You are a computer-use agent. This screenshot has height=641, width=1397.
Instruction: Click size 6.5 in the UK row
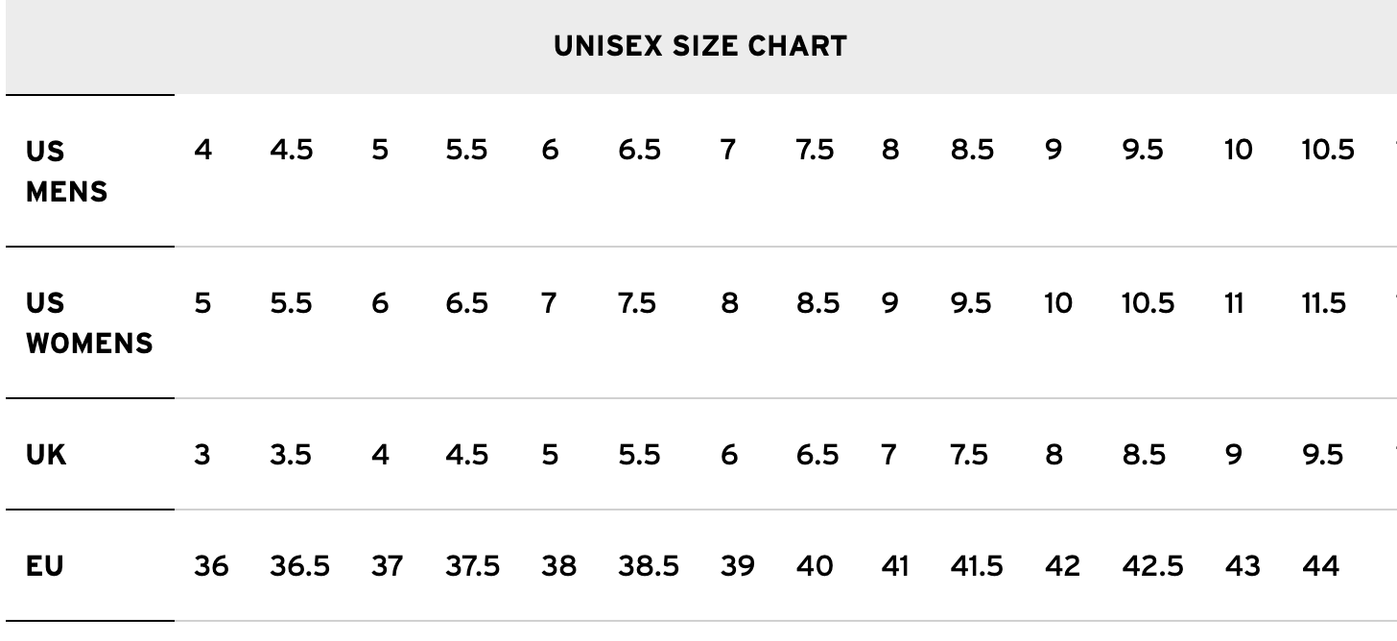pyautogui.click(x=817, y=454)
